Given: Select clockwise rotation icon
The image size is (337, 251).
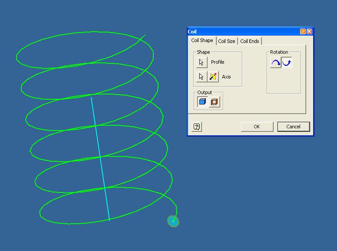Looking at the screenshot, I should pos(275,63).
